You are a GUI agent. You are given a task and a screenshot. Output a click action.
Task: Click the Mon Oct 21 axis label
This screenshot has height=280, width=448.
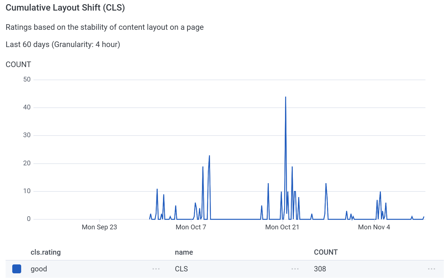[x=282, y=227]
